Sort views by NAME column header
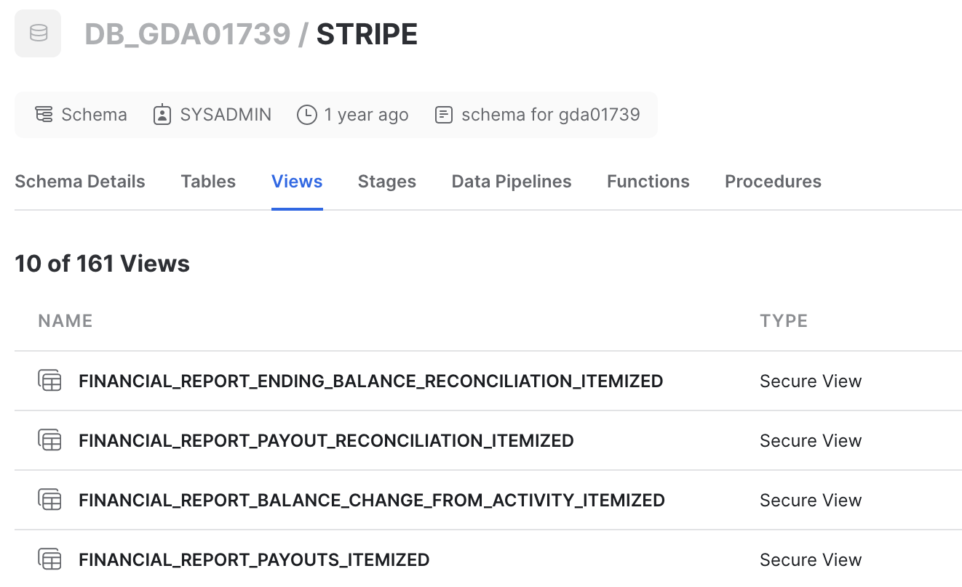The width and height of the screenshot is (962, 587). click(x=65, y=321)
